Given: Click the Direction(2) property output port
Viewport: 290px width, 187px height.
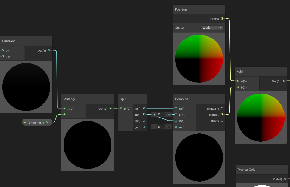Looking at the screenshot, I should (x=47, y=122).
